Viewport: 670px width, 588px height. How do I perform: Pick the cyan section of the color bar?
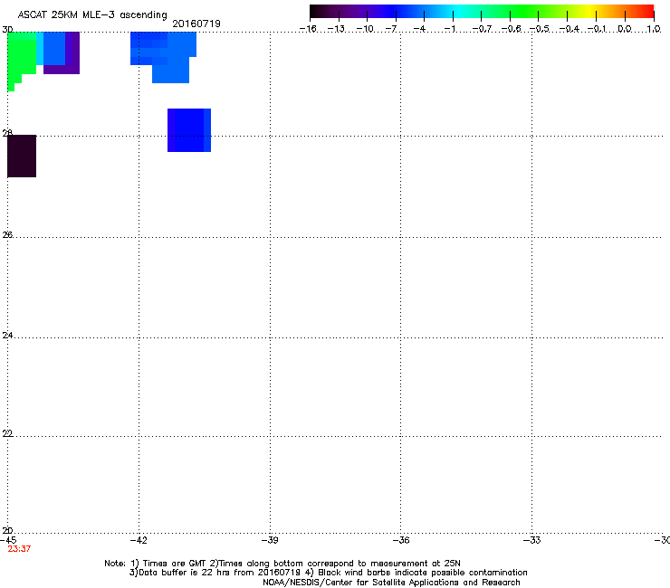[457, 12]
